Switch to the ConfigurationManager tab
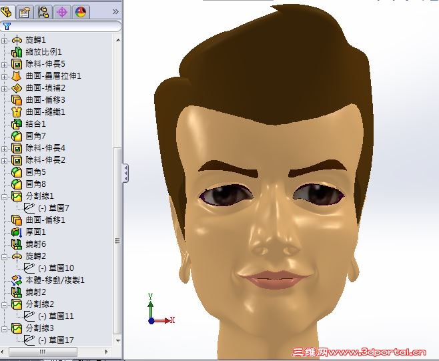This screenshot has width=439, height=361. (x=43, y=12)
